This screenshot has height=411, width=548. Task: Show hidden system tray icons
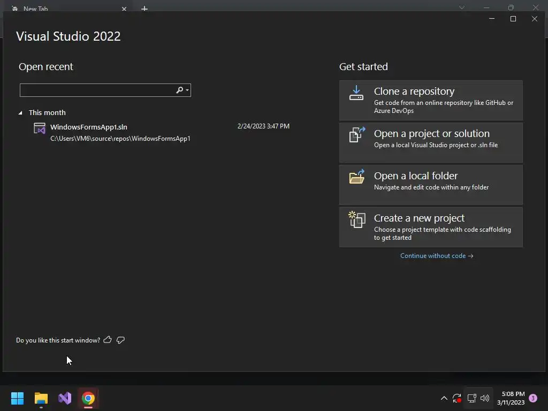(x=444, y=398)
